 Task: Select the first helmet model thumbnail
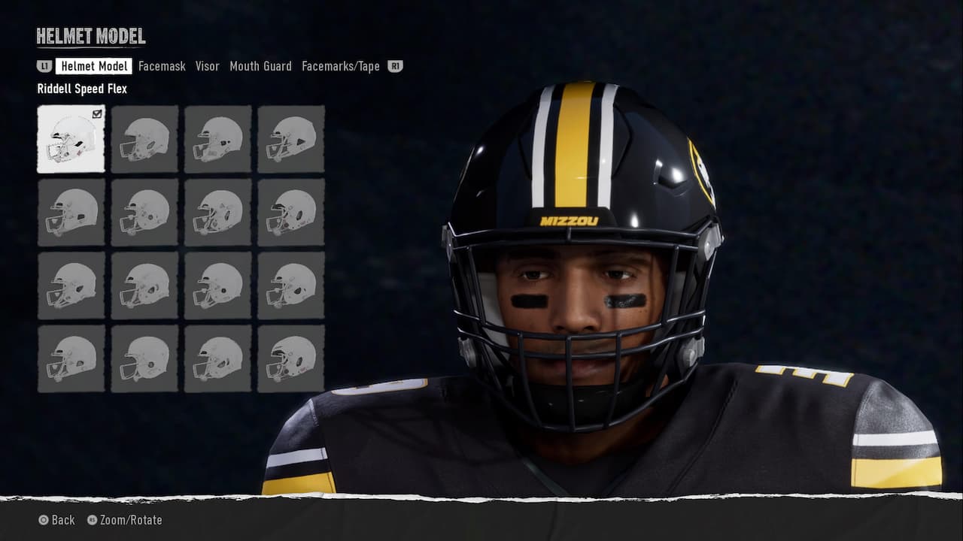(71, 139)
